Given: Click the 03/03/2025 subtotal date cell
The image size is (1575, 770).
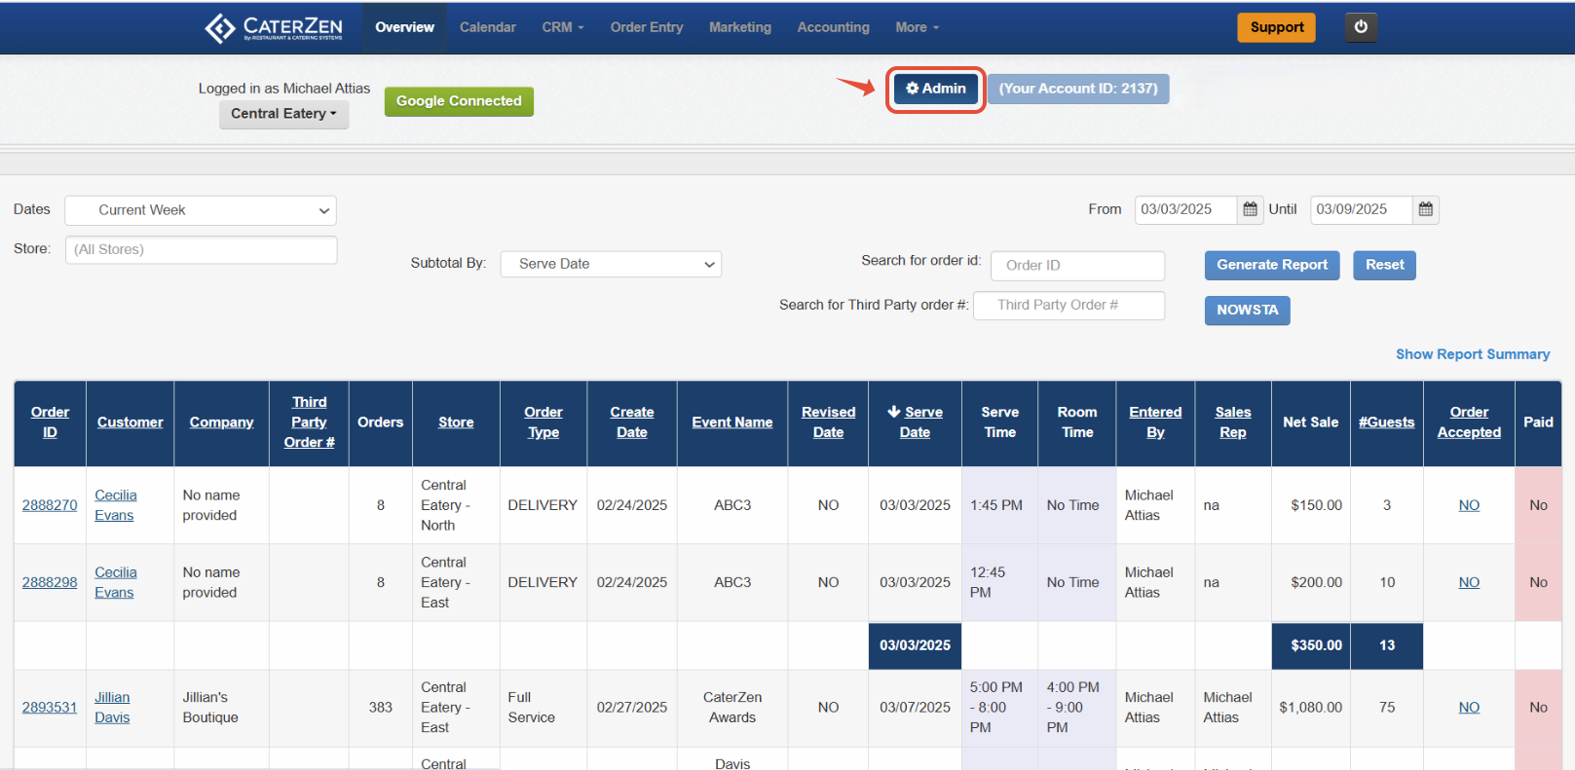Looking at the screenshot, I should pyautogui.click(x=915, y=645).
